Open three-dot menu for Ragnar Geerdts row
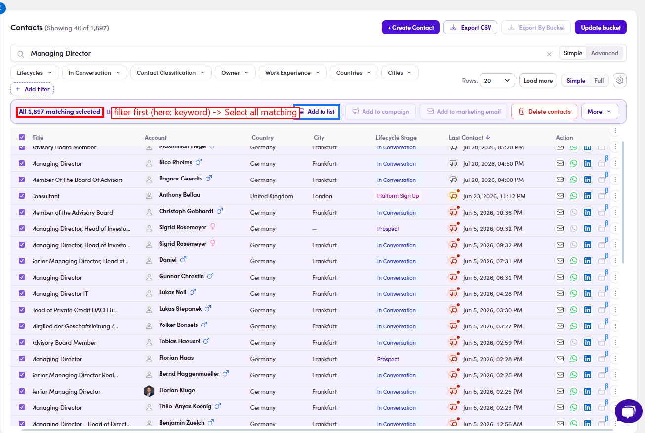Viewport: 645px width, 433px height. tap(615, 180)
